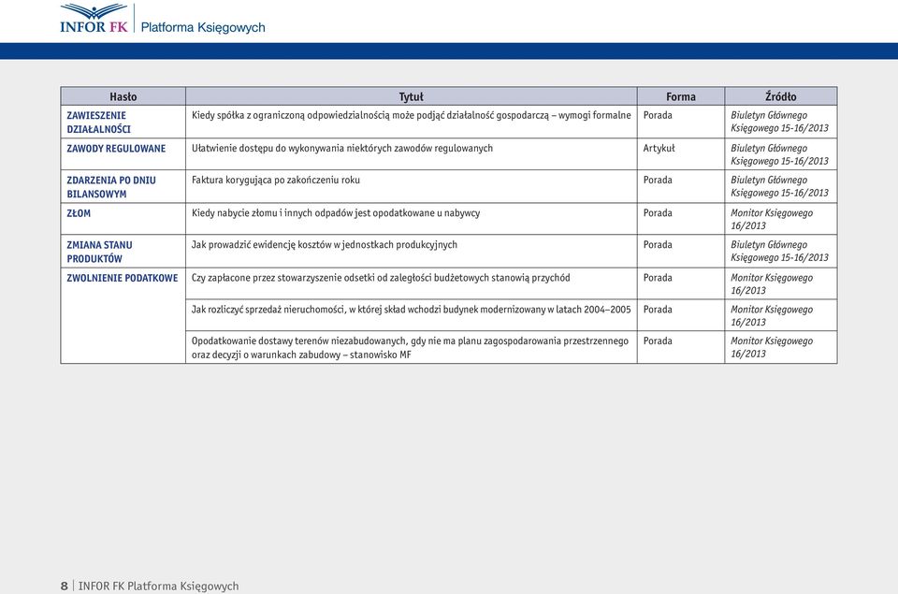898x594 pixels.
Task: Click 'Porada' in the ZAWIESZENIE DZIAŁALNOŚCI row
Action: (658, 115)
